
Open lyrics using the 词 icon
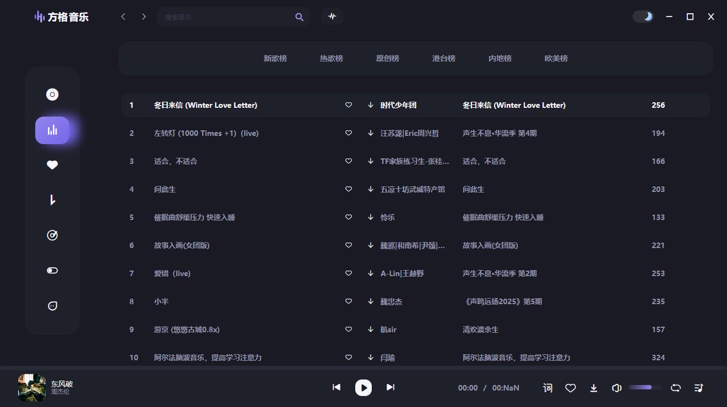[547, 388]
